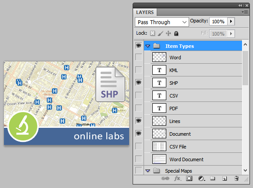This screenshot has height=188, width=253.
Task: Open the Opacity slider arrow
Action: click(231, 22)
